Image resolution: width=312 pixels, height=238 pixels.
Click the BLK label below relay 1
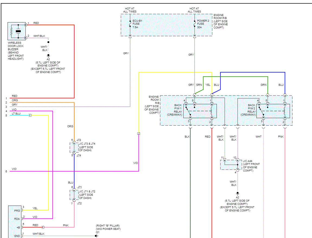pos(187,137)
